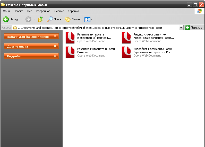The image size is (205, 147).
Task: Click the folder icon in address bar
Action: pyautogui.click(x=15, y=28)
